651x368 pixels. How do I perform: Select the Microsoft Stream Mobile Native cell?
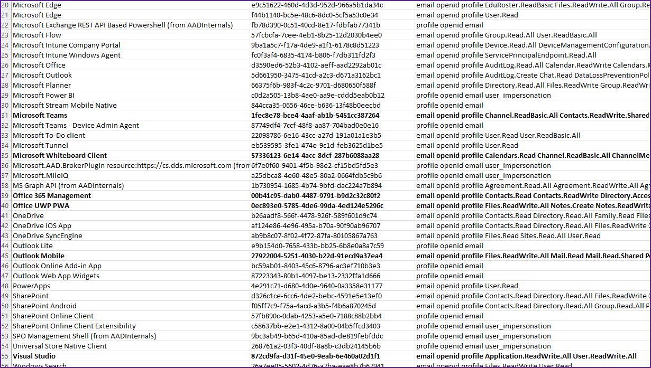click(131, 106)
